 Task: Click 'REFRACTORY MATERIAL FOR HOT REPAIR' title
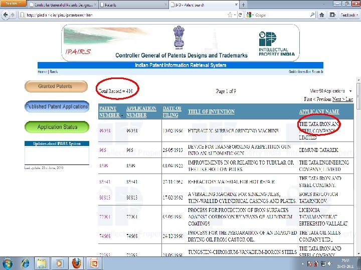[x=231, y=182]
